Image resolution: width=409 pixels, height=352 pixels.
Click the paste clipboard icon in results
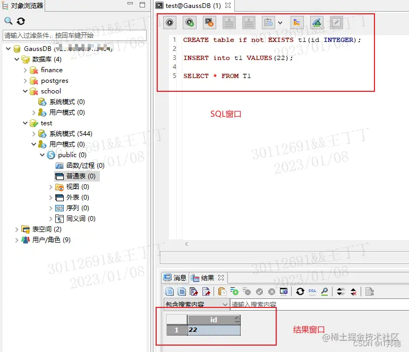click(222, 291)
